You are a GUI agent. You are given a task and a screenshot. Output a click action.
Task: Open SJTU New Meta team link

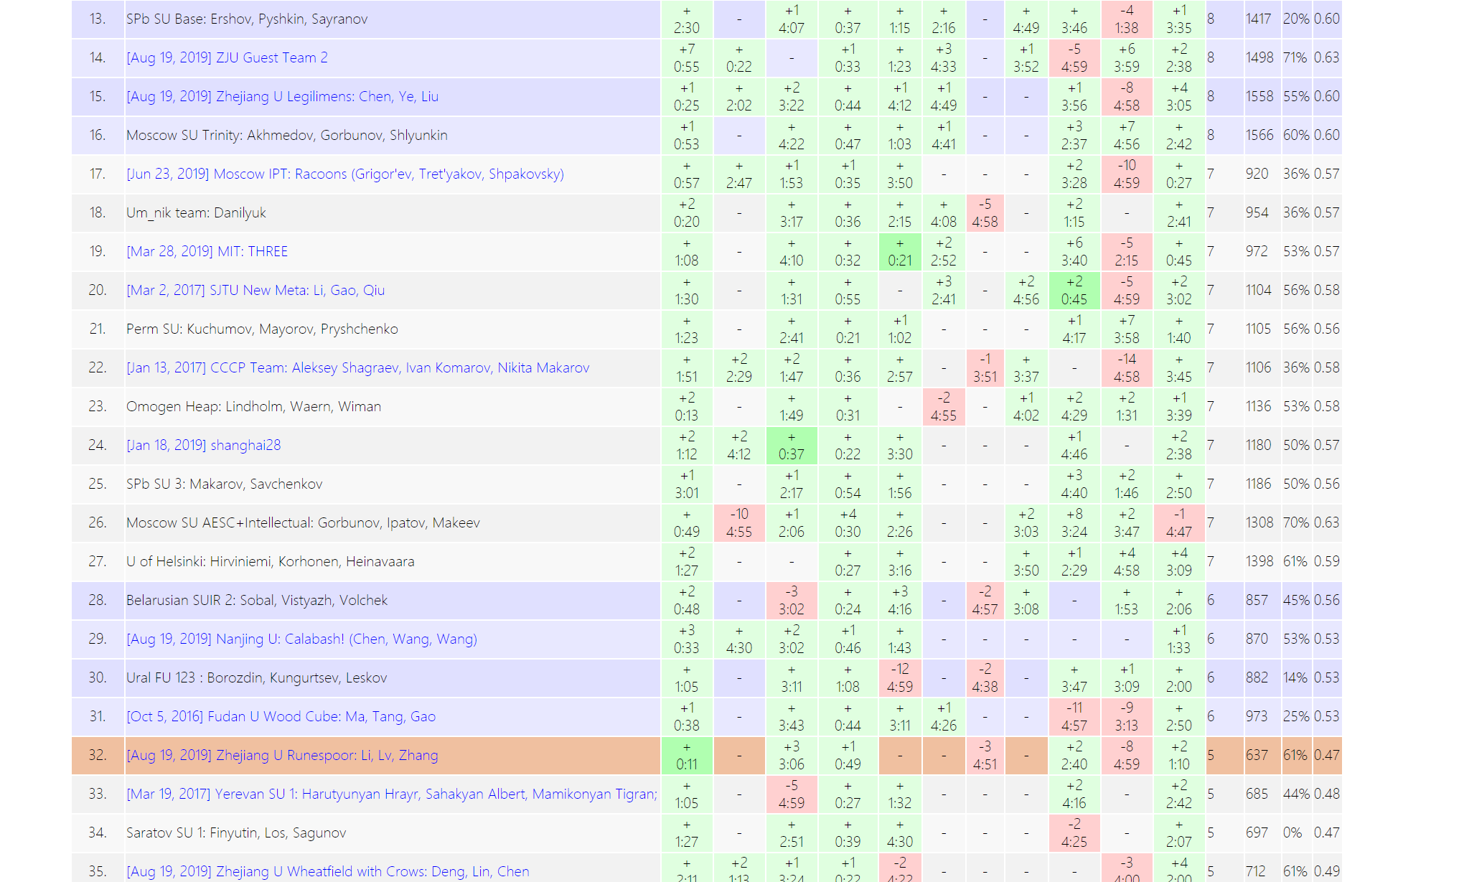pos(255,291)
